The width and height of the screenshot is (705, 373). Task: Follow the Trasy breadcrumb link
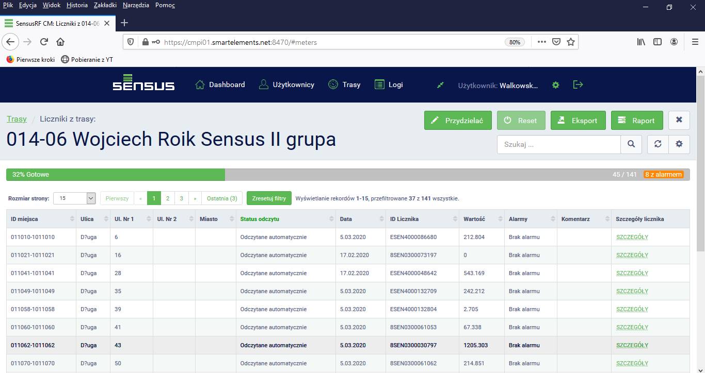pos(17,119)
